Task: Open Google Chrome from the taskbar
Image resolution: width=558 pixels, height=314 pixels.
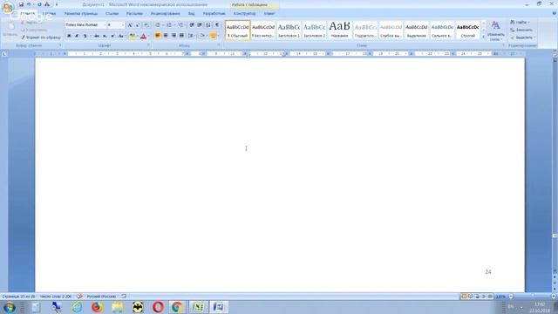Action: click(177, 307)
